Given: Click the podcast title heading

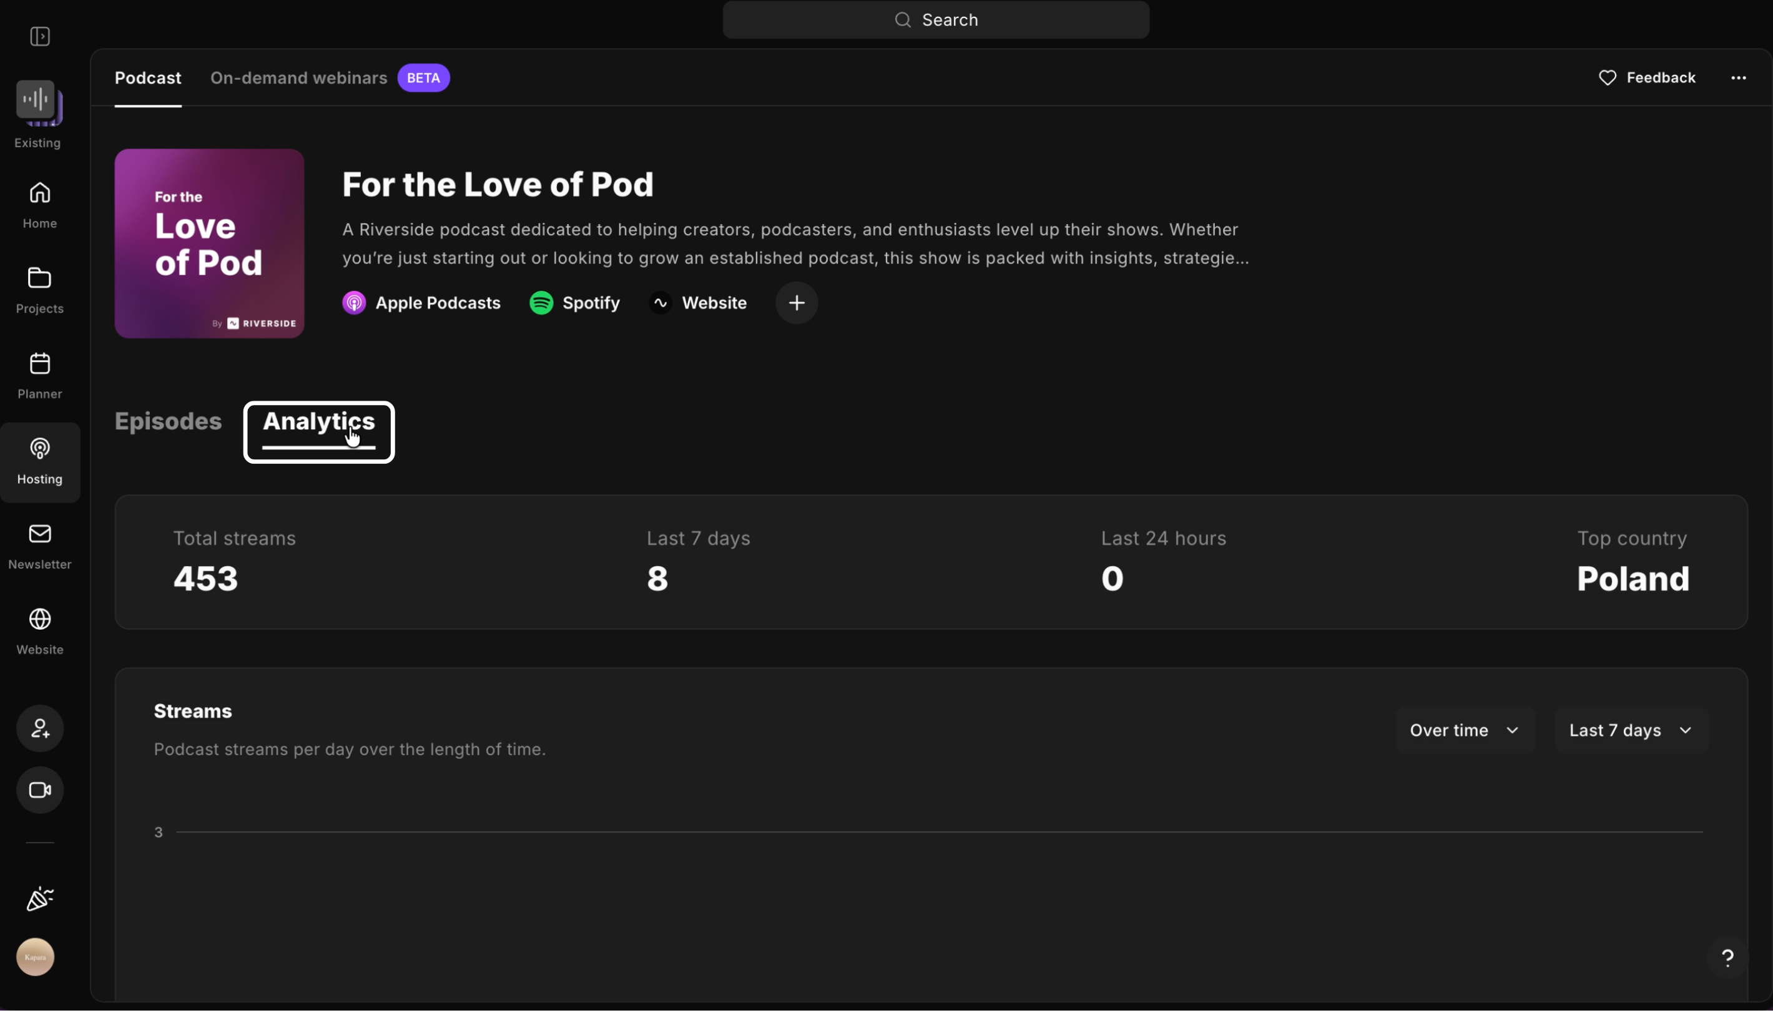Looking at the screenshot, I should click(498, 185).
